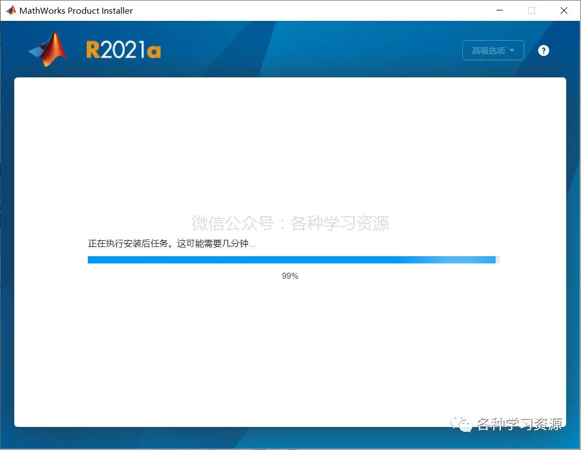Click the MathWorks Product Installer title text
Screen dimensions: 581x450
click(x=76, y=11)
